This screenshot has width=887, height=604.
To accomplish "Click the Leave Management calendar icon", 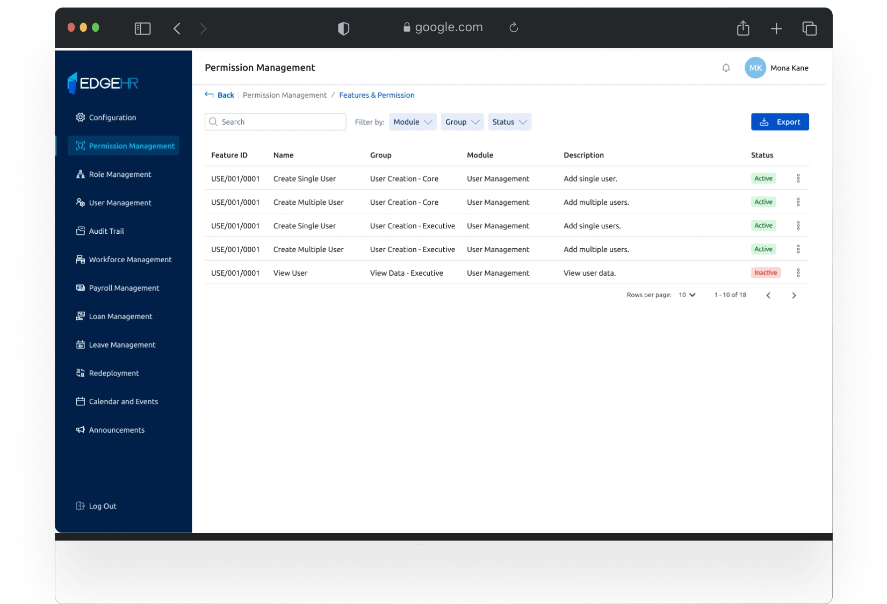I will [81, 344].
